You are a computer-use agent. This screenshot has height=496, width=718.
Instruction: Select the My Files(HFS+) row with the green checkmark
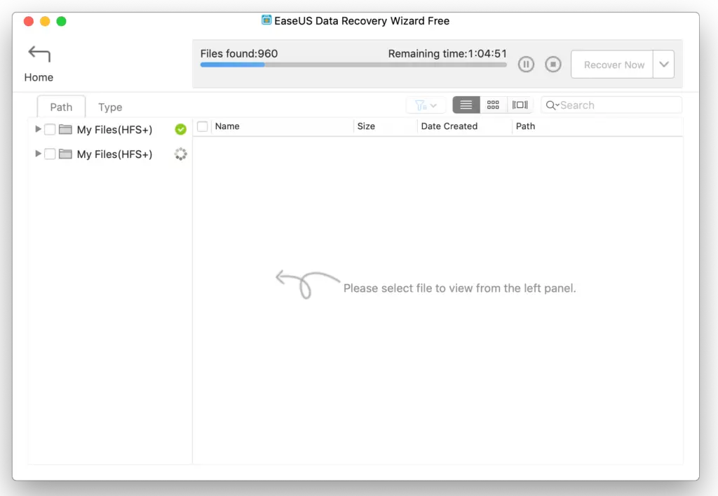pyautogui.click(x=110, y=130)
